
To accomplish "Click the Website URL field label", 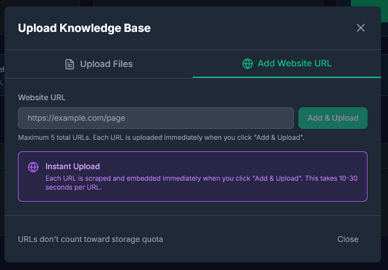I will pos(42,98).
